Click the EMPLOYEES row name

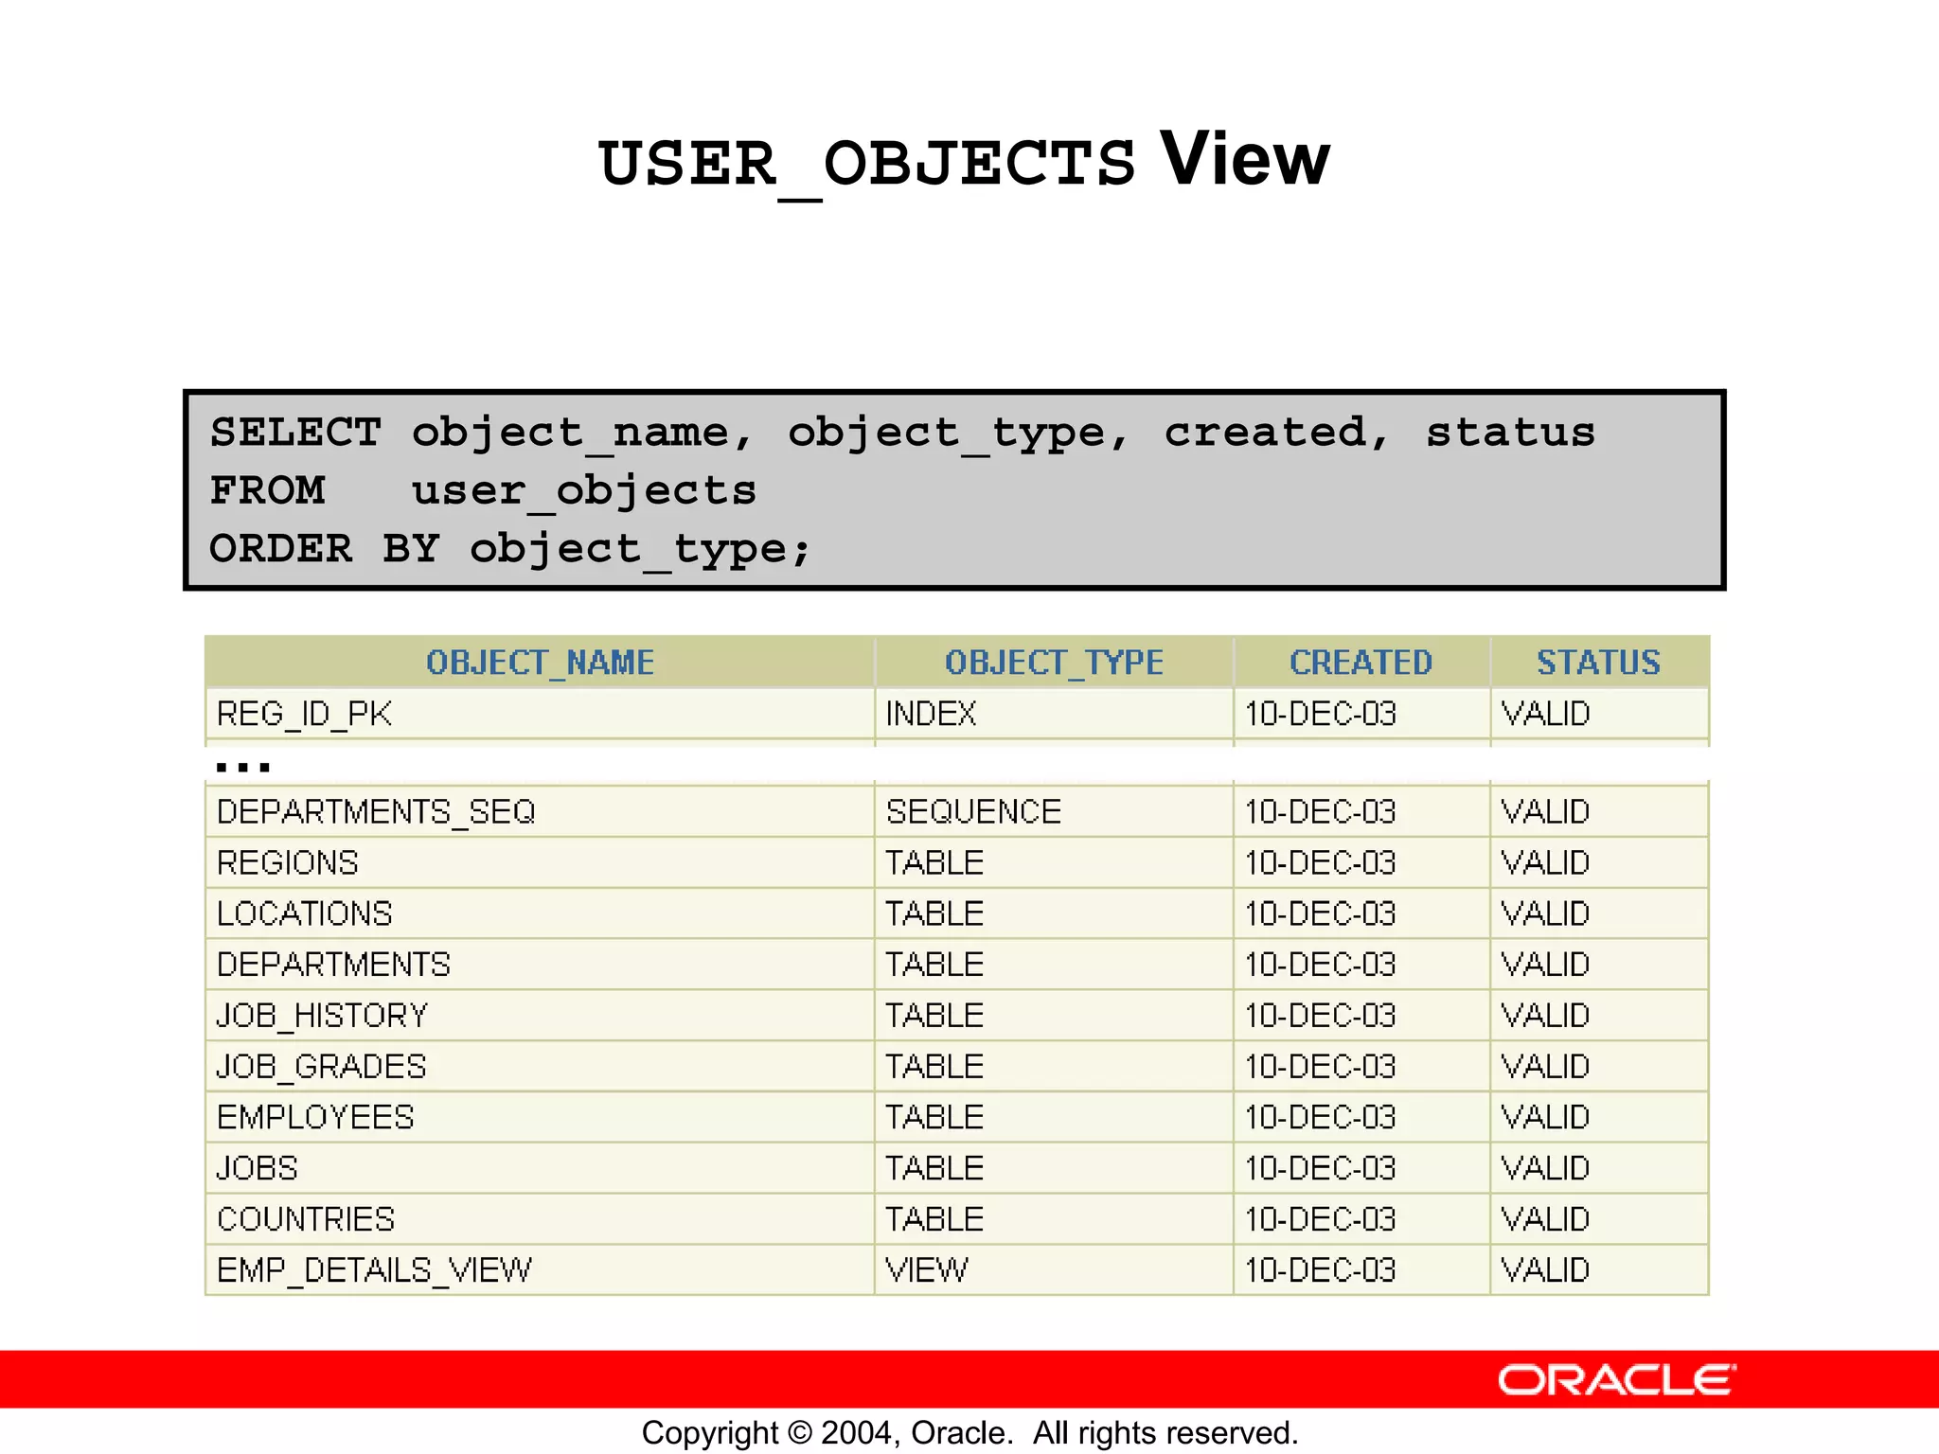click(x=315, y=1118)
